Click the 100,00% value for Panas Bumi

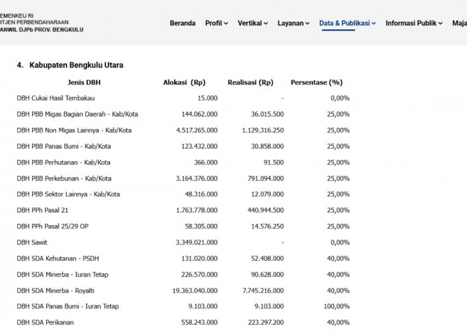pos(336,306)
